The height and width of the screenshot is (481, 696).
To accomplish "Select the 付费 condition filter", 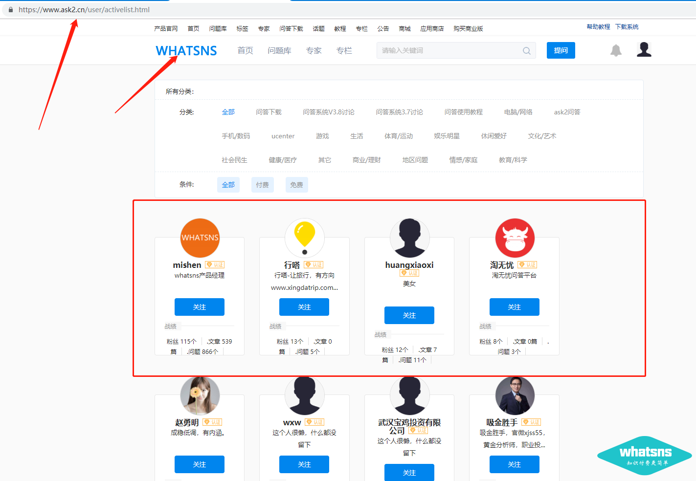I will [x=262, y=185].
